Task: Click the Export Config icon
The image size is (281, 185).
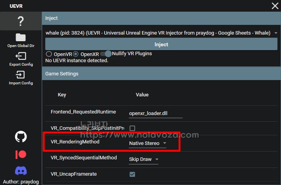Action: [x=21, y=56]
